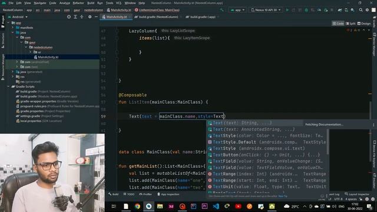Click 4 spaces indent setting in status bar
377x212 pixels.
pos(351,199)
